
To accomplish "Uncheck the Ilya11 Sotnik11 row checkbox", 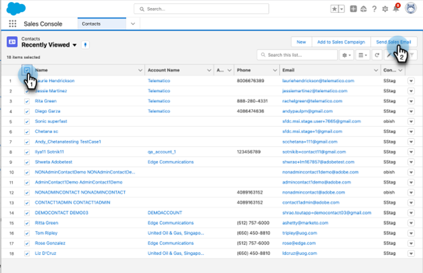I will click(26, 152).
